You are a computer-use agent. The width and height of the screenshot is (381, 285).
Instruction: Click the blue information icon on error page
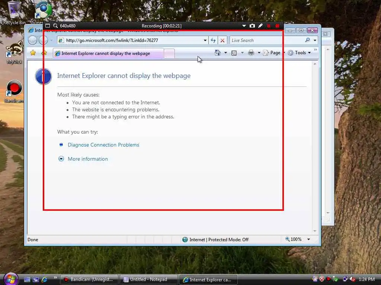tap(43, 76)
